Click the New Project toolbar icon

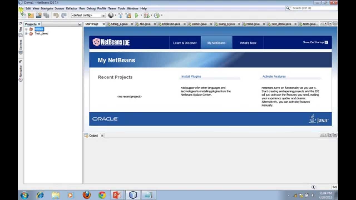click(x=31, y=16)
